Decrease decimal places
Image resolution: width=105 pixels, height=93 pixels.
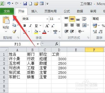tap(100, 32)
